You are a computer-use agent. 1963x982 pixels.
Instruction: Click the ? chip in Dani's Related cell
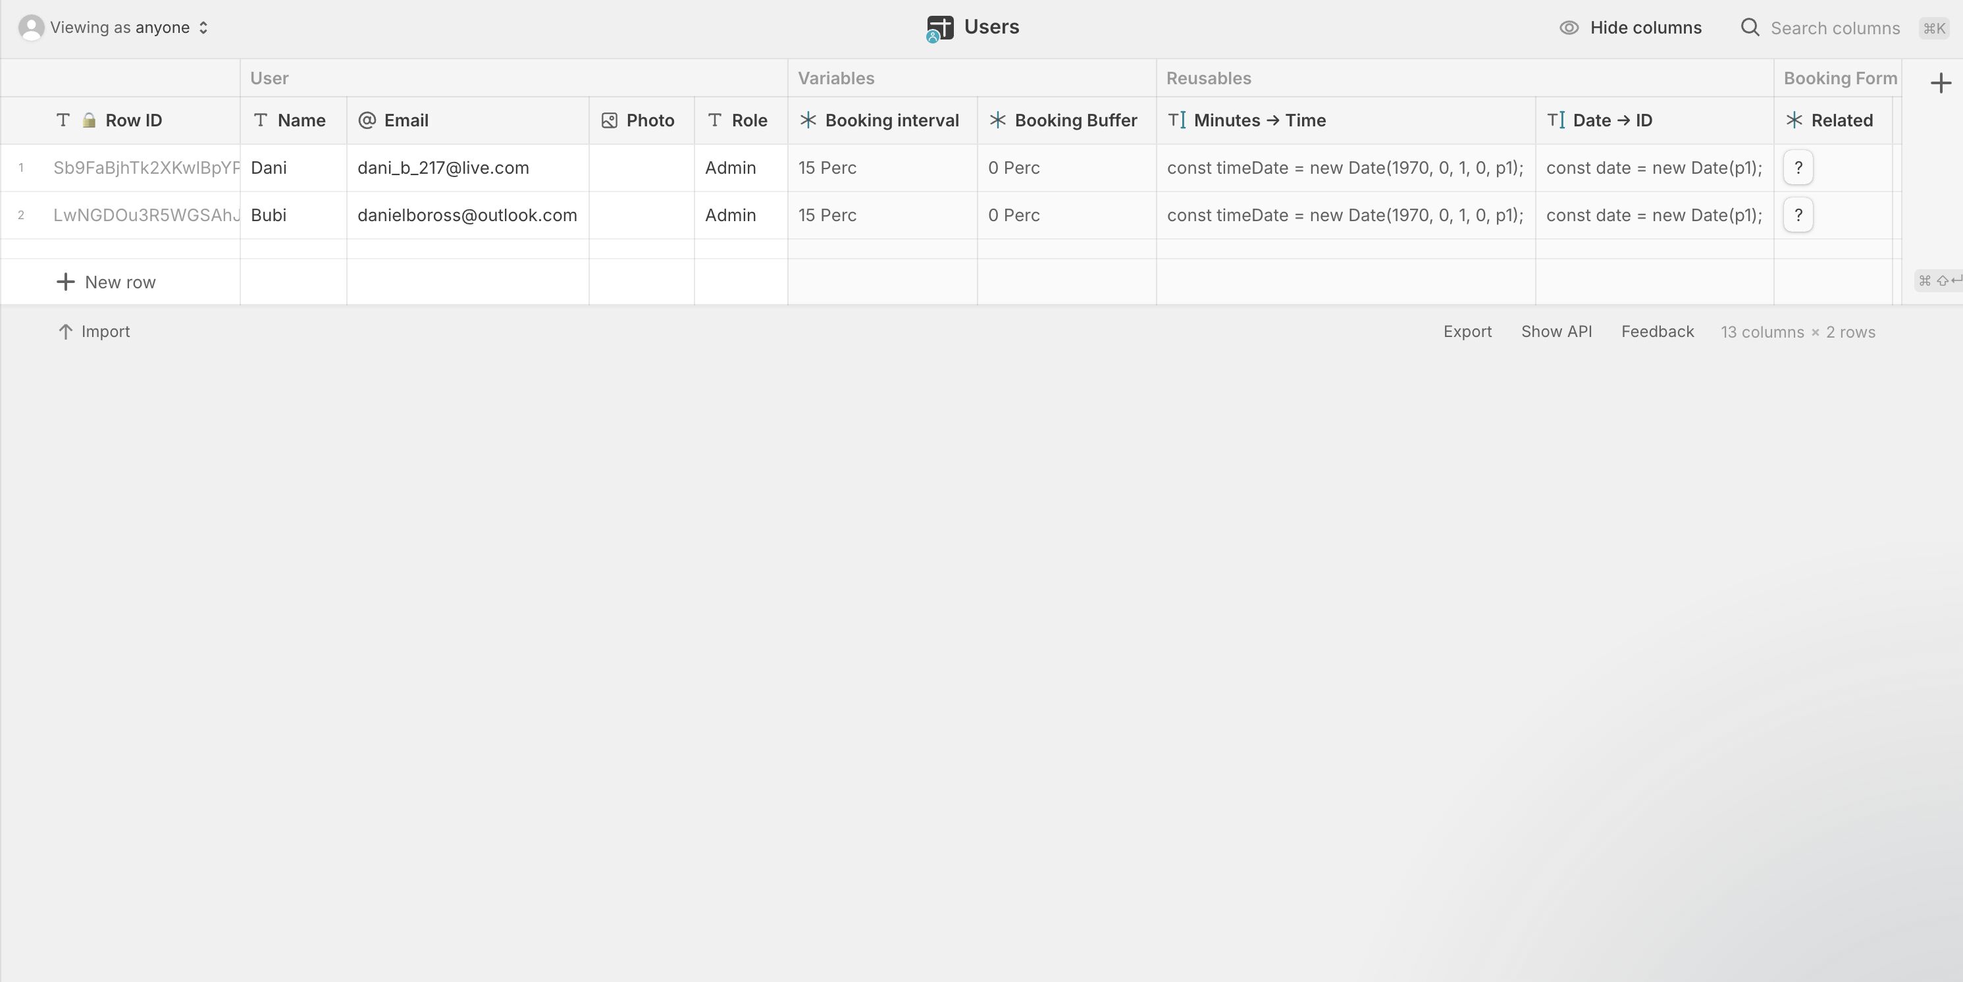(1798, 168)
